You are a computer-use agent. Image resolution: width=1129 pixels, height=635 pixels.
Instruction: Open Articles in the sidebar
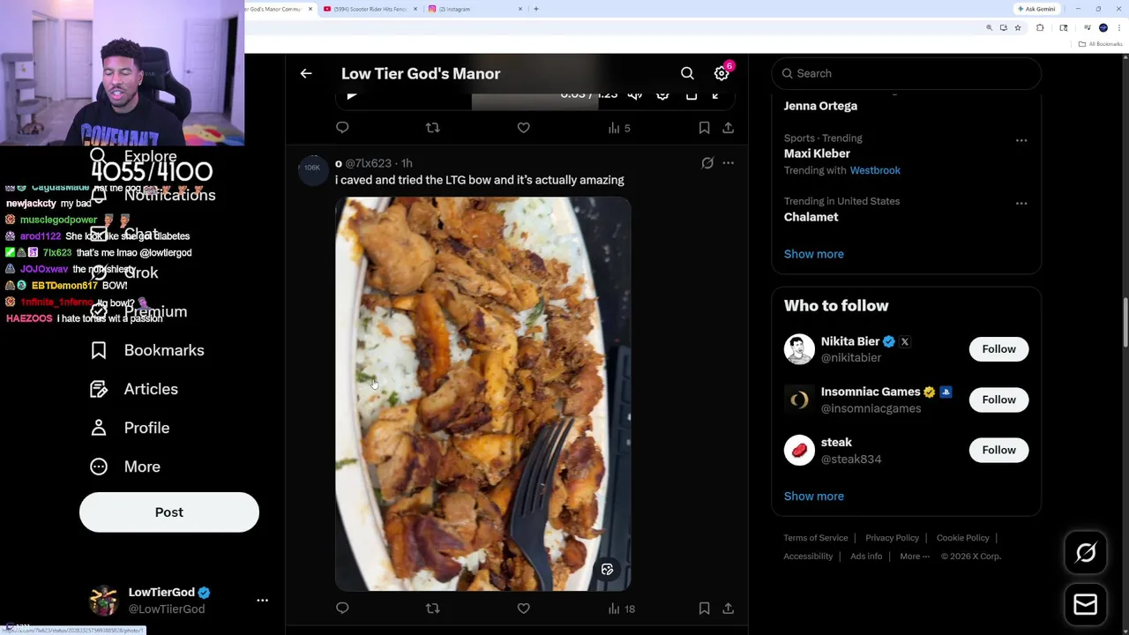click(x=134, y=389)
